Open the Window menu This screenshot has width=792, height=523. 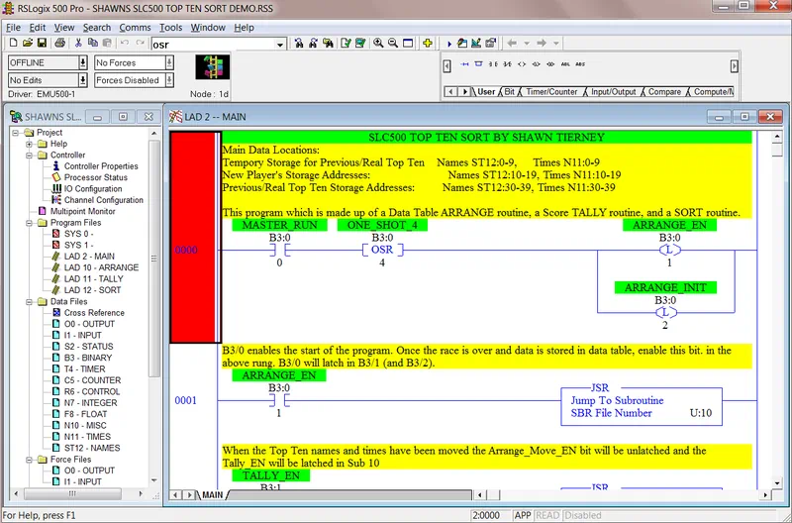208,28
